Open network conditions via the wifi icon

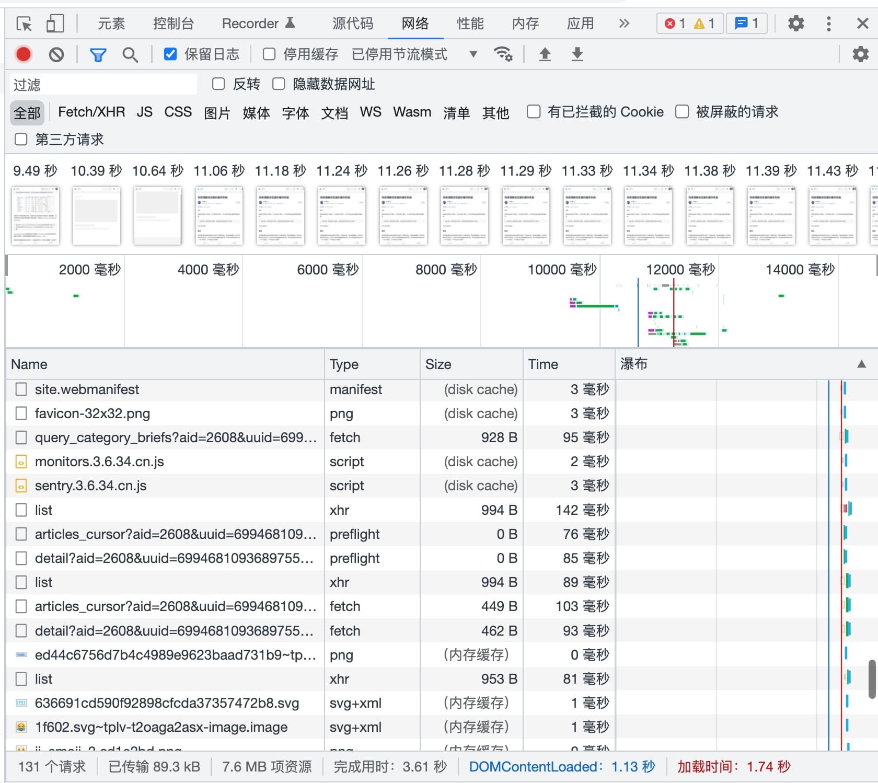tap(503, 54)
